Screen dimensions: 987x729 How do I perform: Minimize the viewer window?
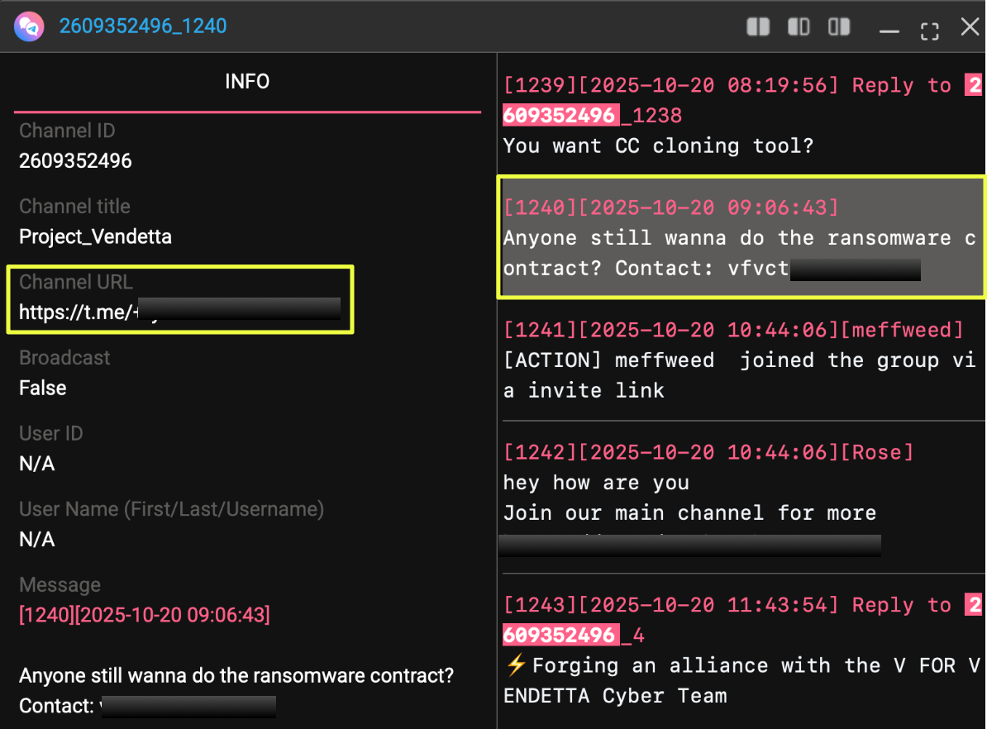(889, 31)
